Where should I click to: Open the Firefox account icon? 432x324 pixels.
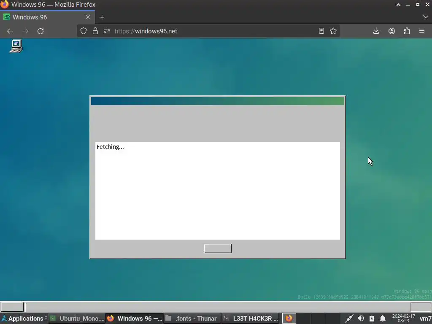391,31
